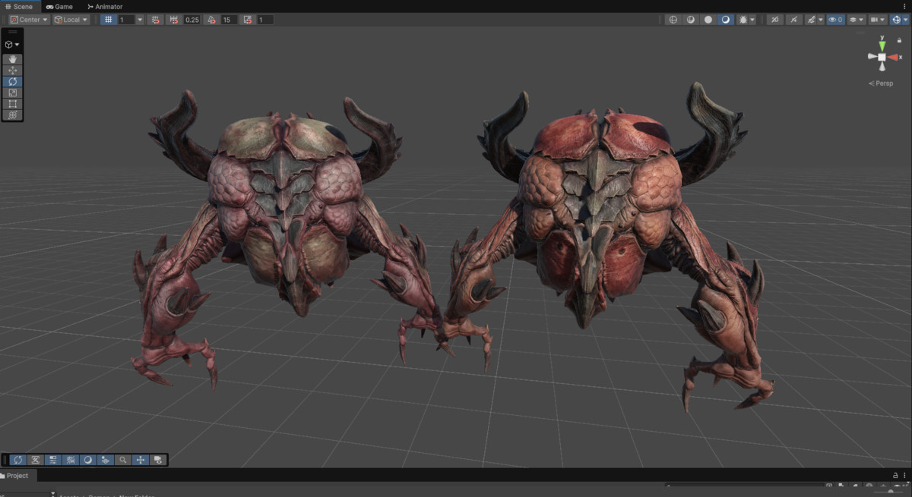This screenshot has width=912, height=497.
Task: Open the render layers dropdown
Action: (856, 20)
